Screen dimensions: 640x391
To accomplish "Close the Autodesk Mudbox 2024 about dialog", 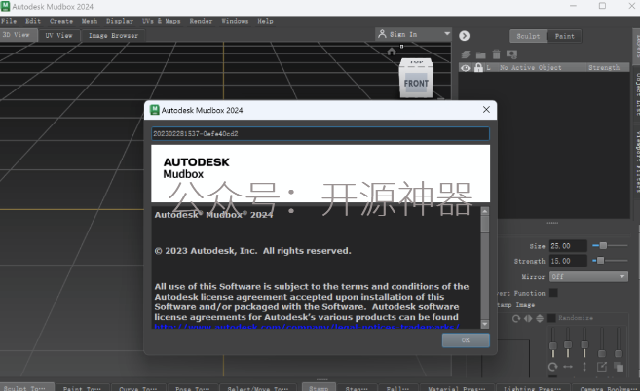I will click(x=486, y=110).
